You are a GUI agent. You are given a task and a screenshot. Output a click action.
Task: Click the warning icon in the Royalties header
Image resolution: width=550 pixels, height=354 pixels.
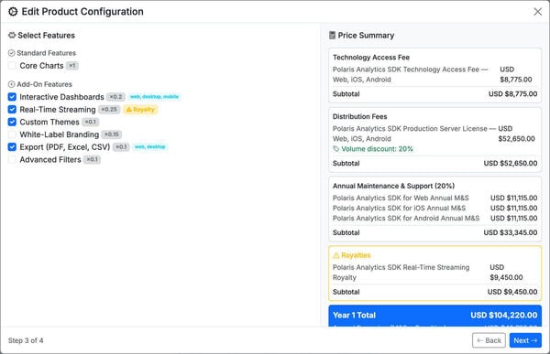336,255
